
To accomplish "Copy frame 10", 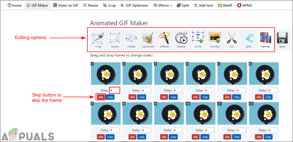I will [205, 137].
